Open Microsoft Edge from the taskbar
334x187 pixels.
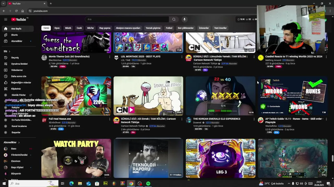coord(71,184)
